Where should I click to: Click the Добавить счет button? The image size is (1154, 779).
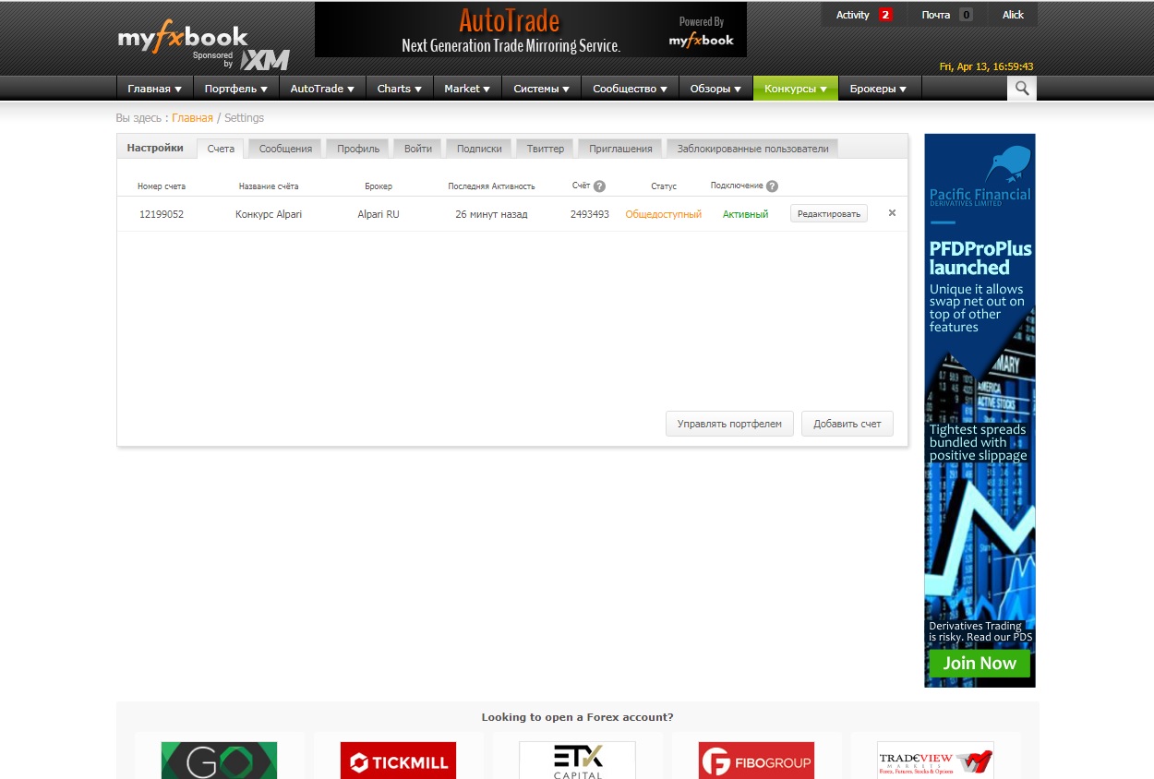[x=847, y=424]
